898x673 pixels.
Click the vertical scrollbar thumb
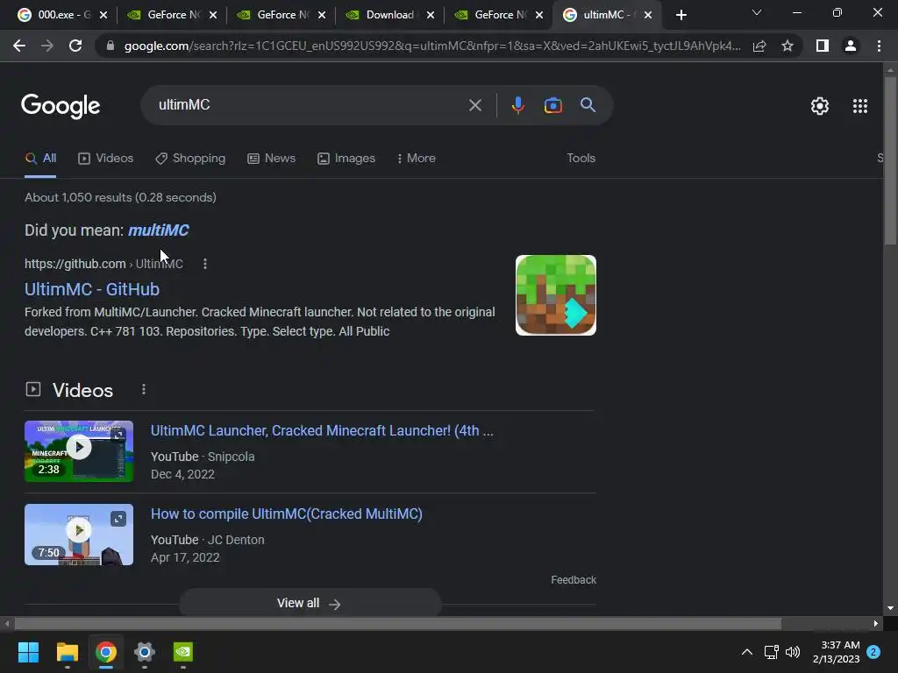[890, 161]
